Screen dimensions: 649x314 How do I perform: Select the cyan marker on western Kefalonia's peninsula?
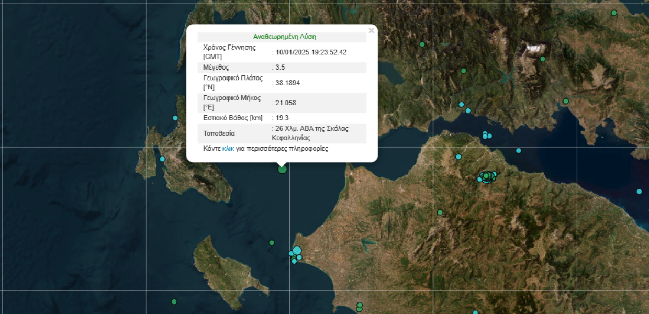tap(162, 159)
